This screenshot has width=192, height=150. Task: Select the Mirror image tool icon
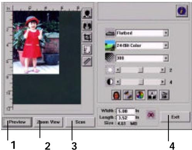tap(87, 26)
